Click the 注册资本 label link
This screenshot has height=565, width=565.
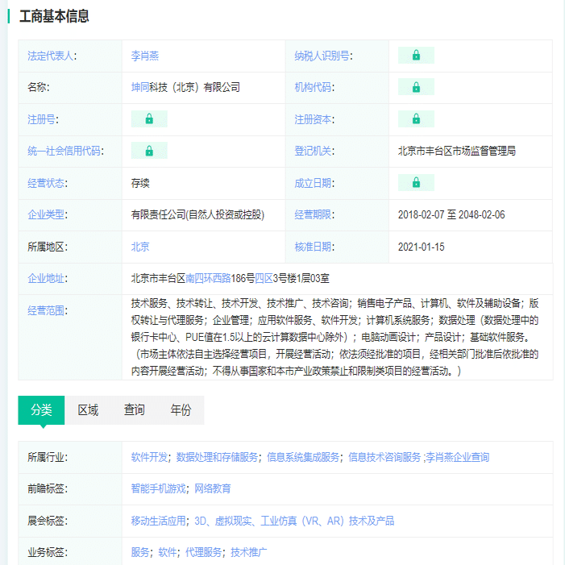313,119
